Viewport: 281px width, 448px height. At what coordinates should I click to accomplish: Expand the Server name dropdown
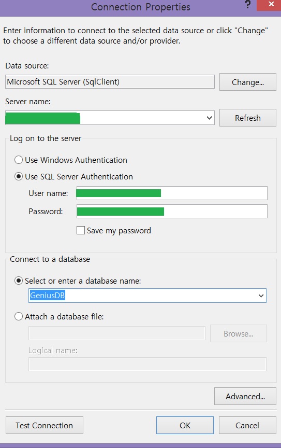[209, 118]
